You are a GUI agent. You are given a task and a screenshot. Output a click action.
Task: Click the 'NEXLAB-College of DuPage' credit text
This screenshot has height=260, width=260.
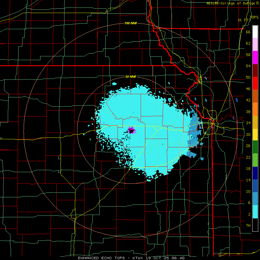(x=231, y=3)
